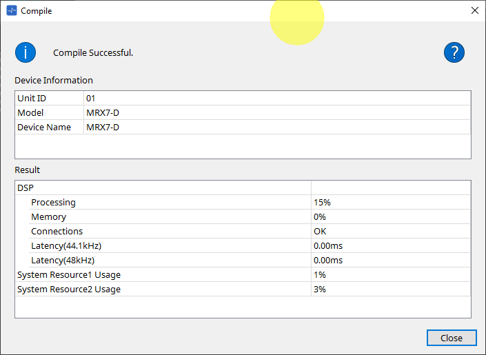Dismiss window using title bar X

(x=474, y=10)
